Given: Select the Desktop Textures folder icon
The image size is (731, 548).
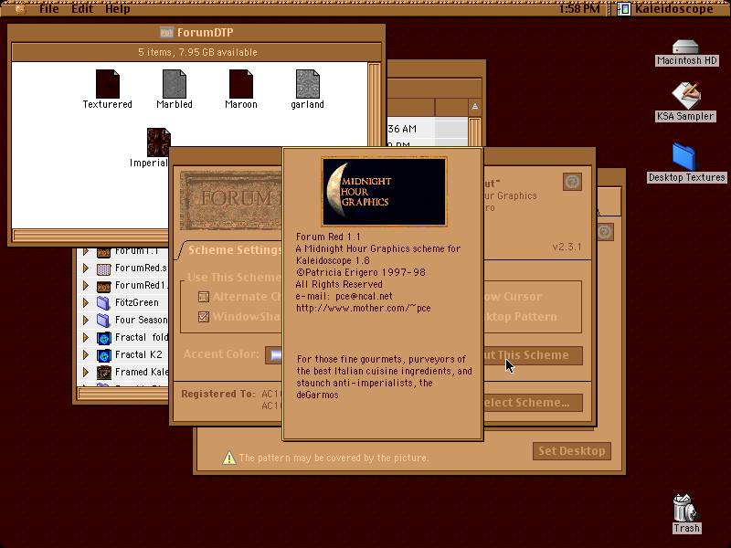Looking at the screenshot, I should pyautogui.click(x=683, y=156).
